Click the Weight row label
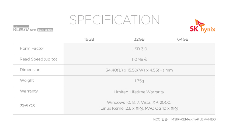The height and width of the screenshot is (125, 229). click(27, 80)
